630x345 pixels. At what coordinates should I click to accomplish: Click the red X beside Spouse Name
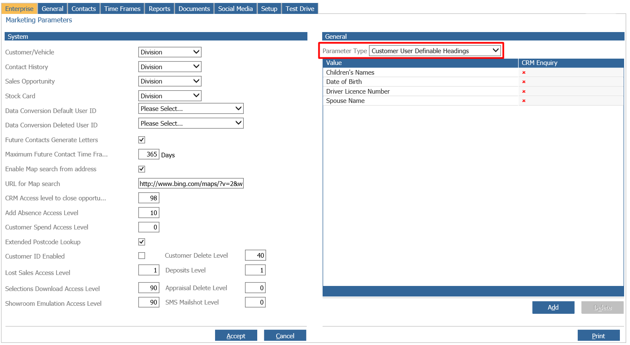click(523, 101)
